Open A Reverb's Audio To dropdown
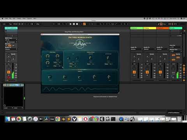The image size is (187, 140). pyautogui.click(x=137, y=49)
